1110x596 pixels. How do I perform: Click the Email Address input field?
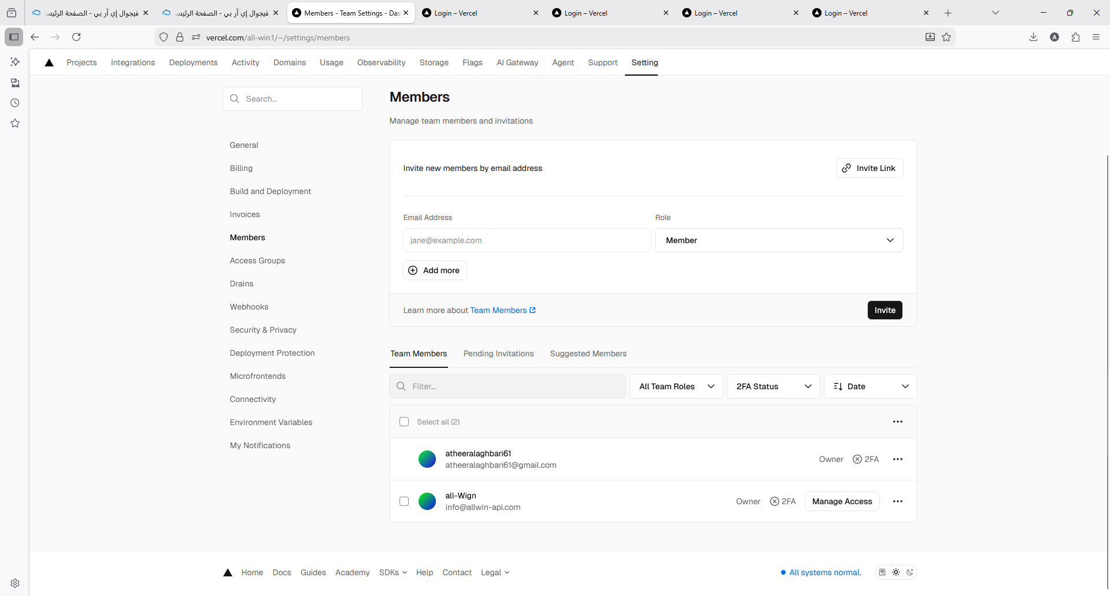(x=527, y=240)
